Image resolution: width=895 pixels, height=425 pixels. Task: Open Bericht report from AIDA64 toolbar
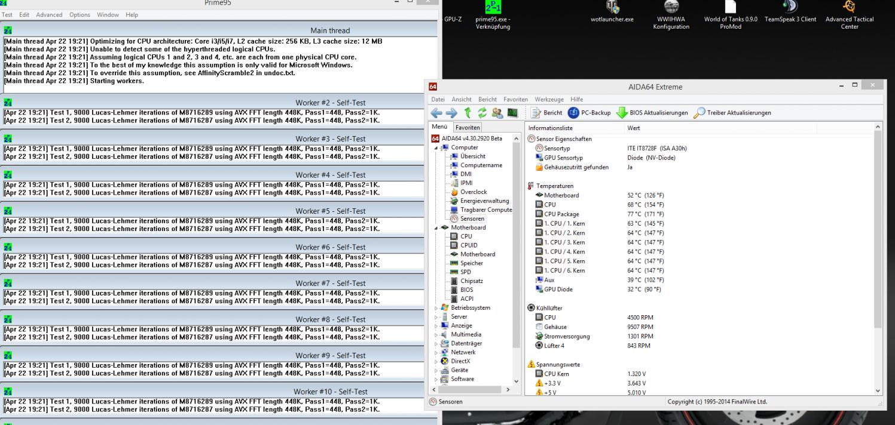pos(546,113)
